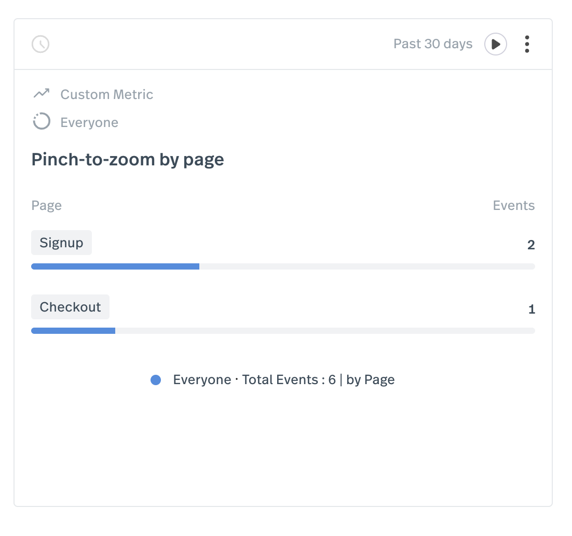This screenshot has height=536, width=572.
Task: Click the Total Events legend text
Action: (x=283, y=380)
